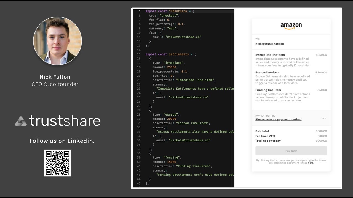Image resolution: width=353 pixels, height=198 pixels.
Task: Click the Fee €60.00 value
Action: (322, 136)
